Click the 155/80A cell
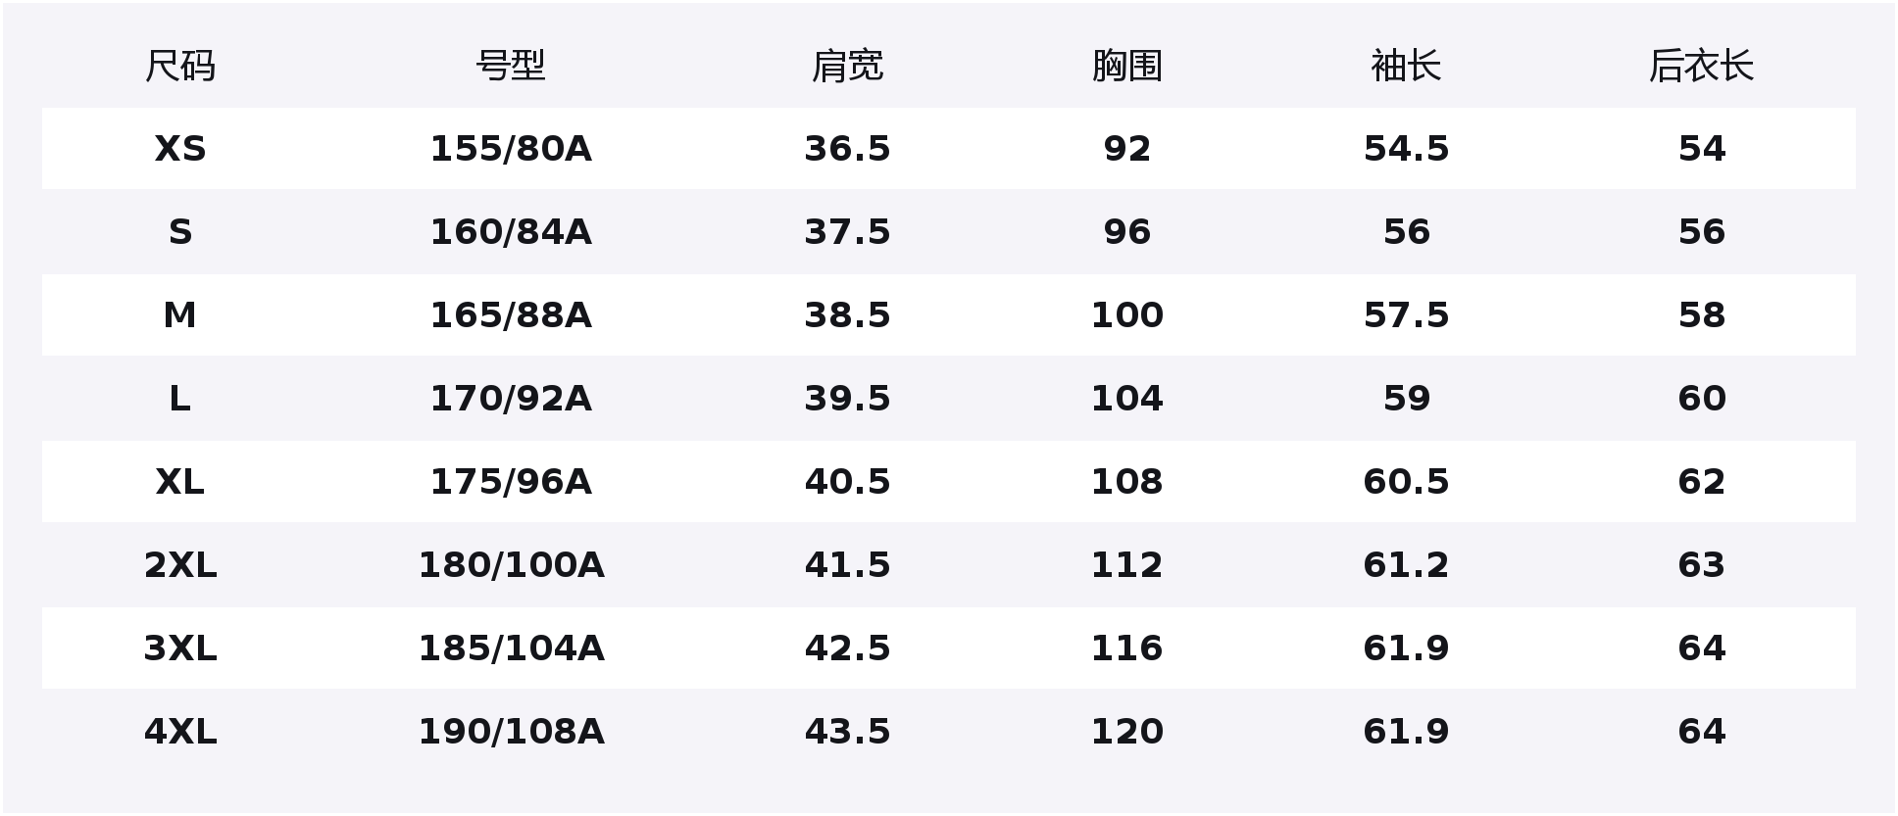The height and width of the screenshot is (816, 1898). coord(510,149)
